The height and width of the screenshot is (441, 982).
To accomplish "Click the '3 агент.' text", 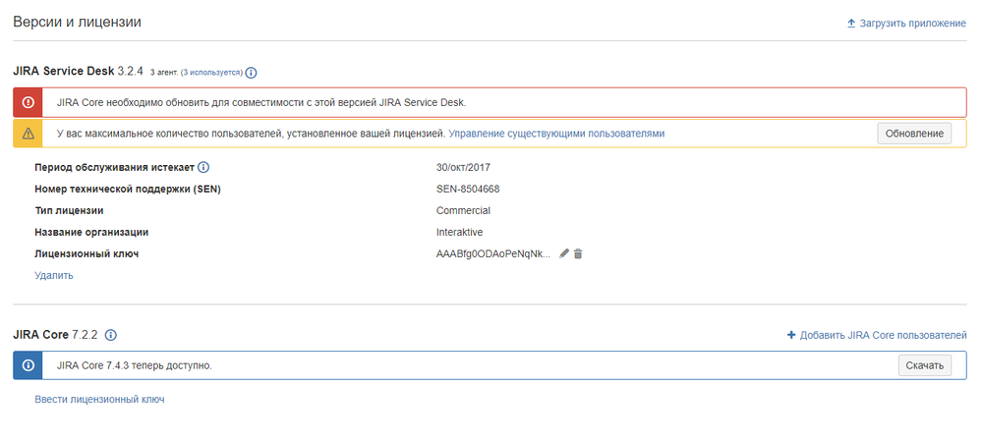I will click(164, 73).
